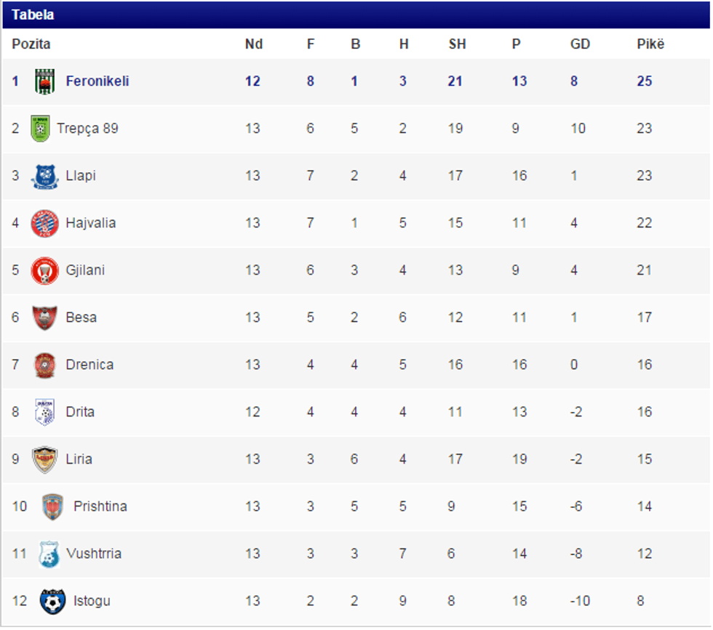This screenshot has height=630, width=713.
Task: Open the Trepça 89 team name
Action: pos(87,129)
